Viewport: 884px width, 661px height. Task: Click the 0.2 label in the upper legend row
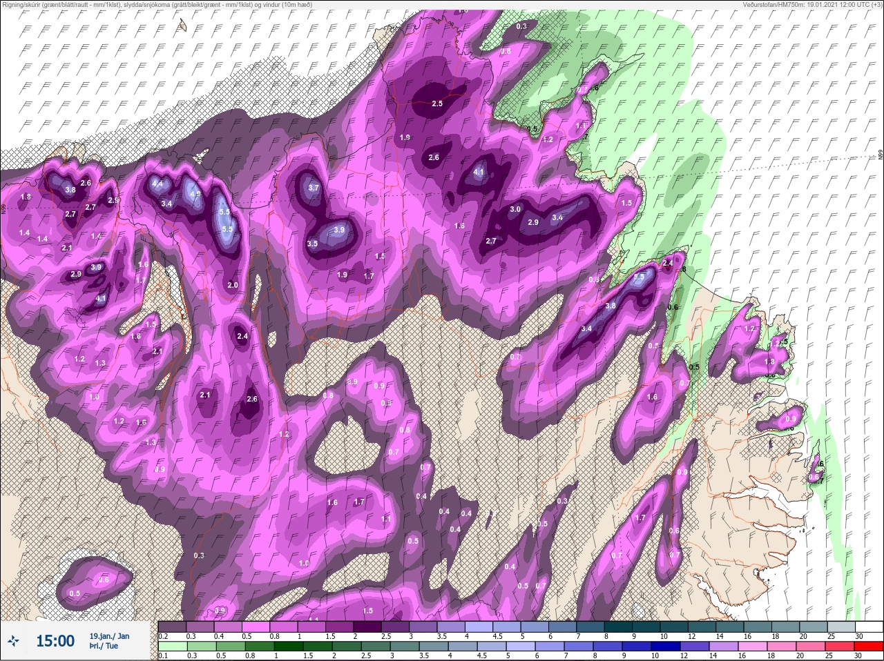pyautogui.click(x=163, y=635)
